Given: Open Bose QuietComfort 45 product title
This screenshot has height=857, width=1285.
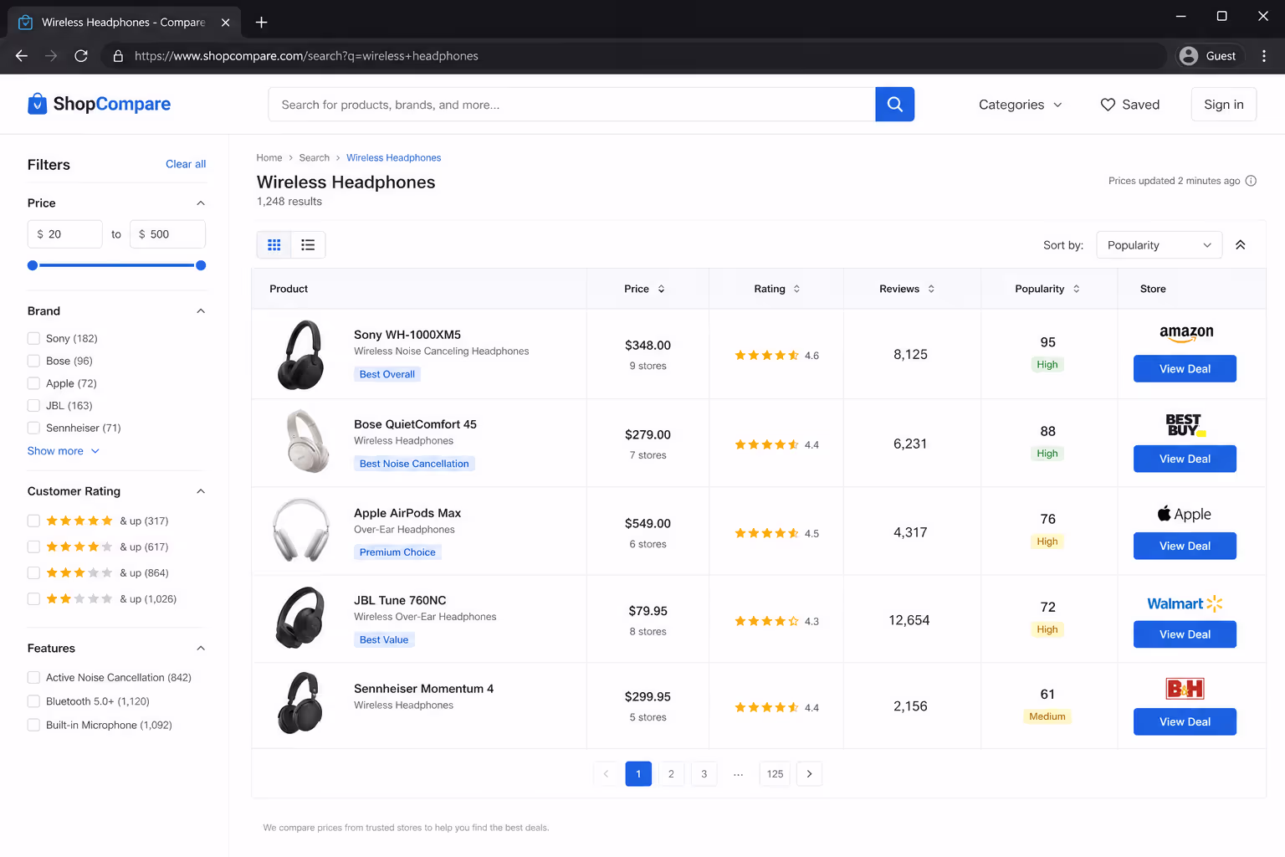Looking at the screenshot, I should click(x=415, y=424).
